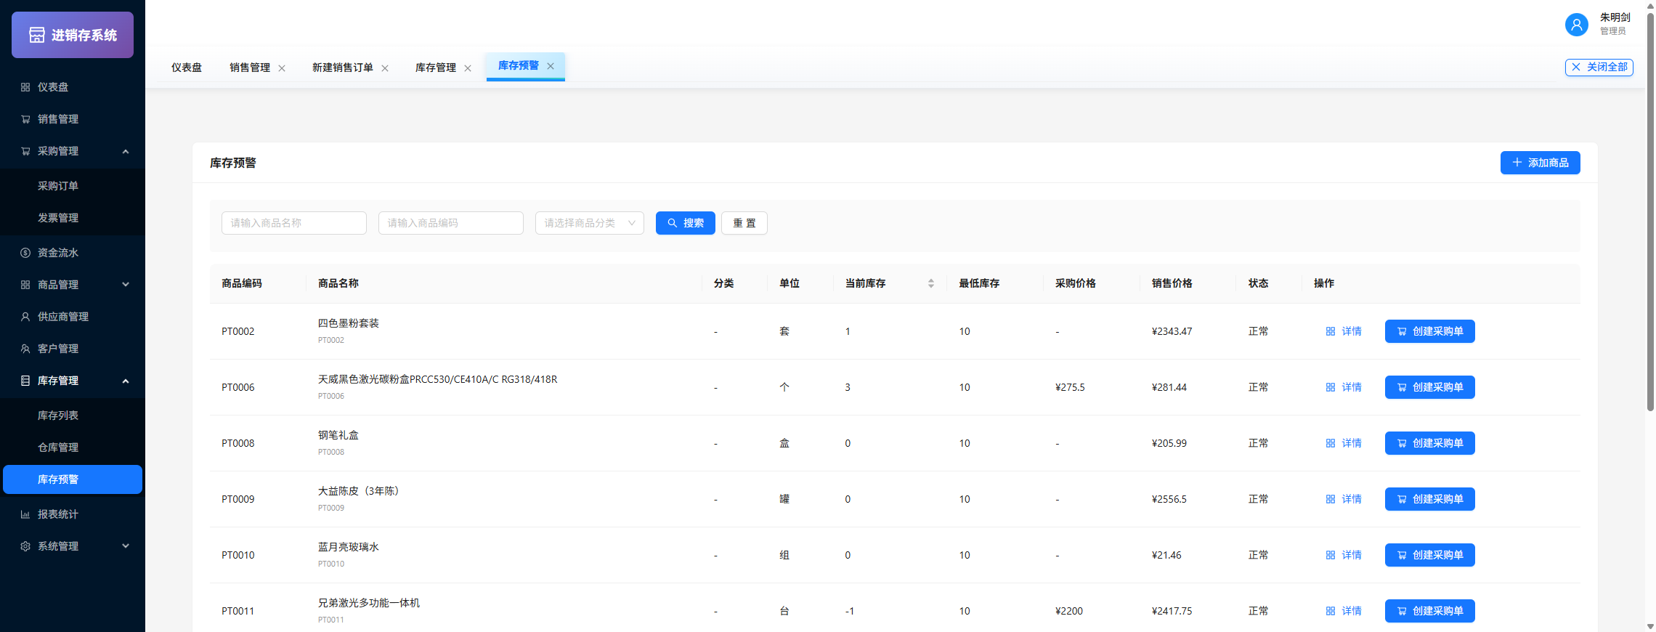Click the 请输入商品名称 input field

tap(294, 223)
